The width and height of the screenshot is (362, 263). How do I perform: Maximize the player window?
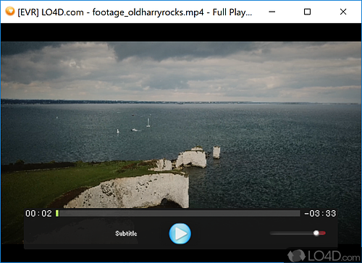pos(307,12)
